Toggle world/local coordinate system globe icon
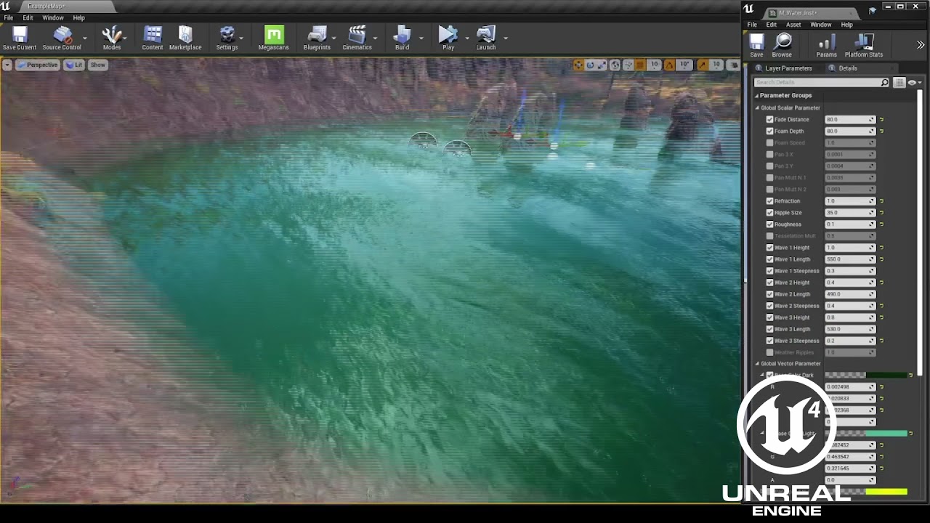This screenshot has height=523, width=930. 615,65
